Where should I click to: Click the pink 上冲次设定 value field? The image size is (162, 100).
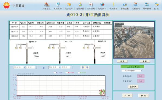(141, 76)
